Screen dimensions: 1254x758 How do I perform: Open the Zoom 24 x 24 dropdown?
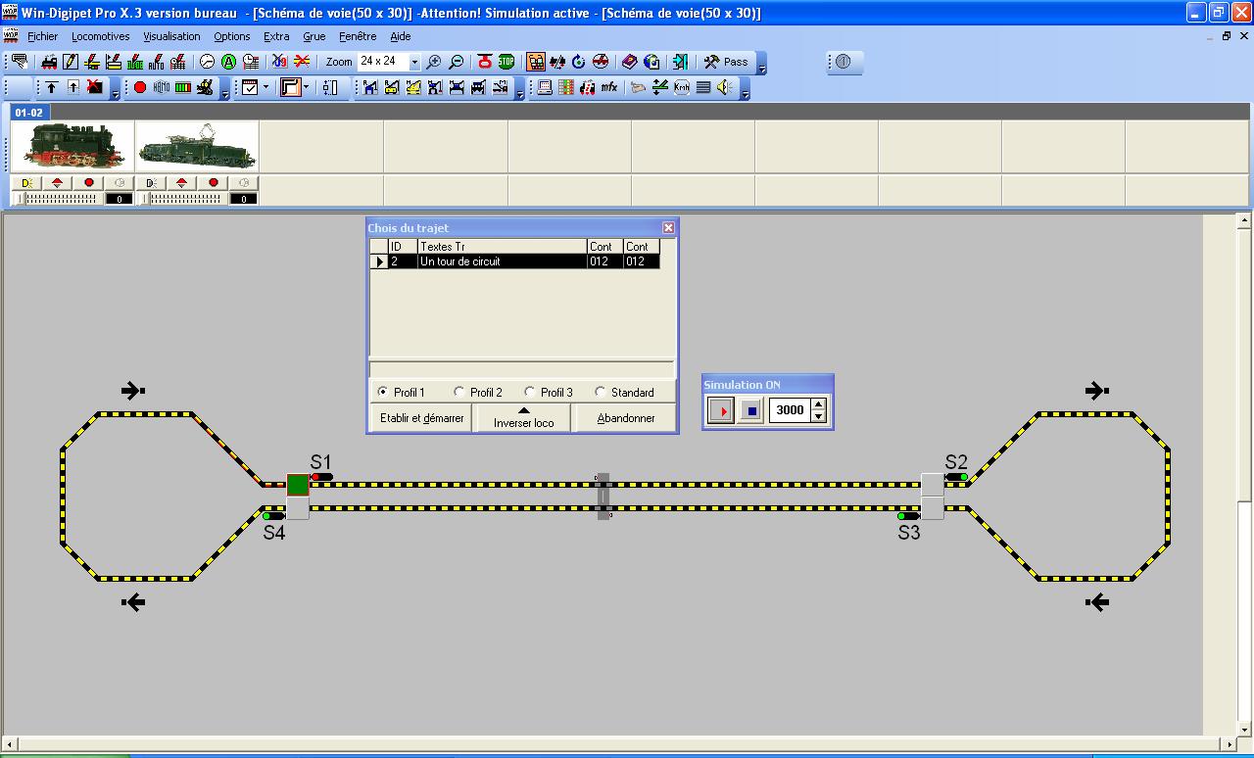pyautogui.click(x=412, y=61)
